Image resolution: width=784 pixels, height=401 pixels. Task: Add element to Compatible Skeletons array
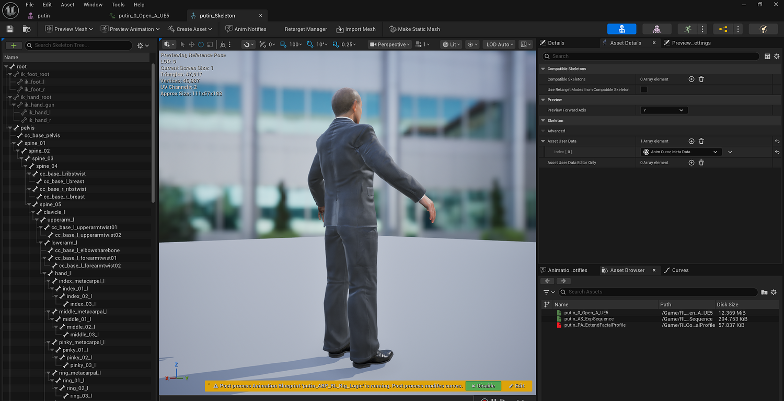point(691,79)
